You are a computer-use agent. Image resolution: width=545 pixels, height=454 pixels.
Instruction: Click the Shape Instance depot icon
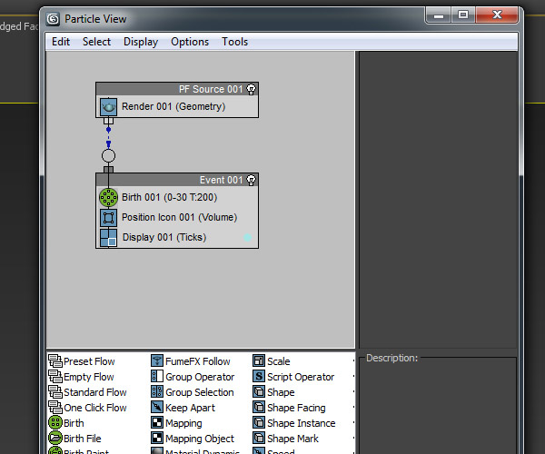click(x=259, y=422)
